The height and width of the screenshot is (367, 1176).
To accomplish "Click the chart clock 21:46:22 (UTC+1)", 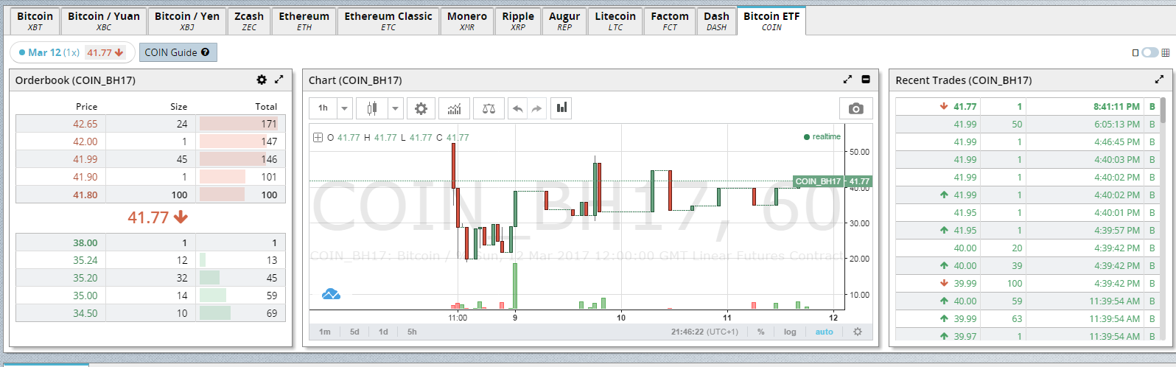I will 704,332.
